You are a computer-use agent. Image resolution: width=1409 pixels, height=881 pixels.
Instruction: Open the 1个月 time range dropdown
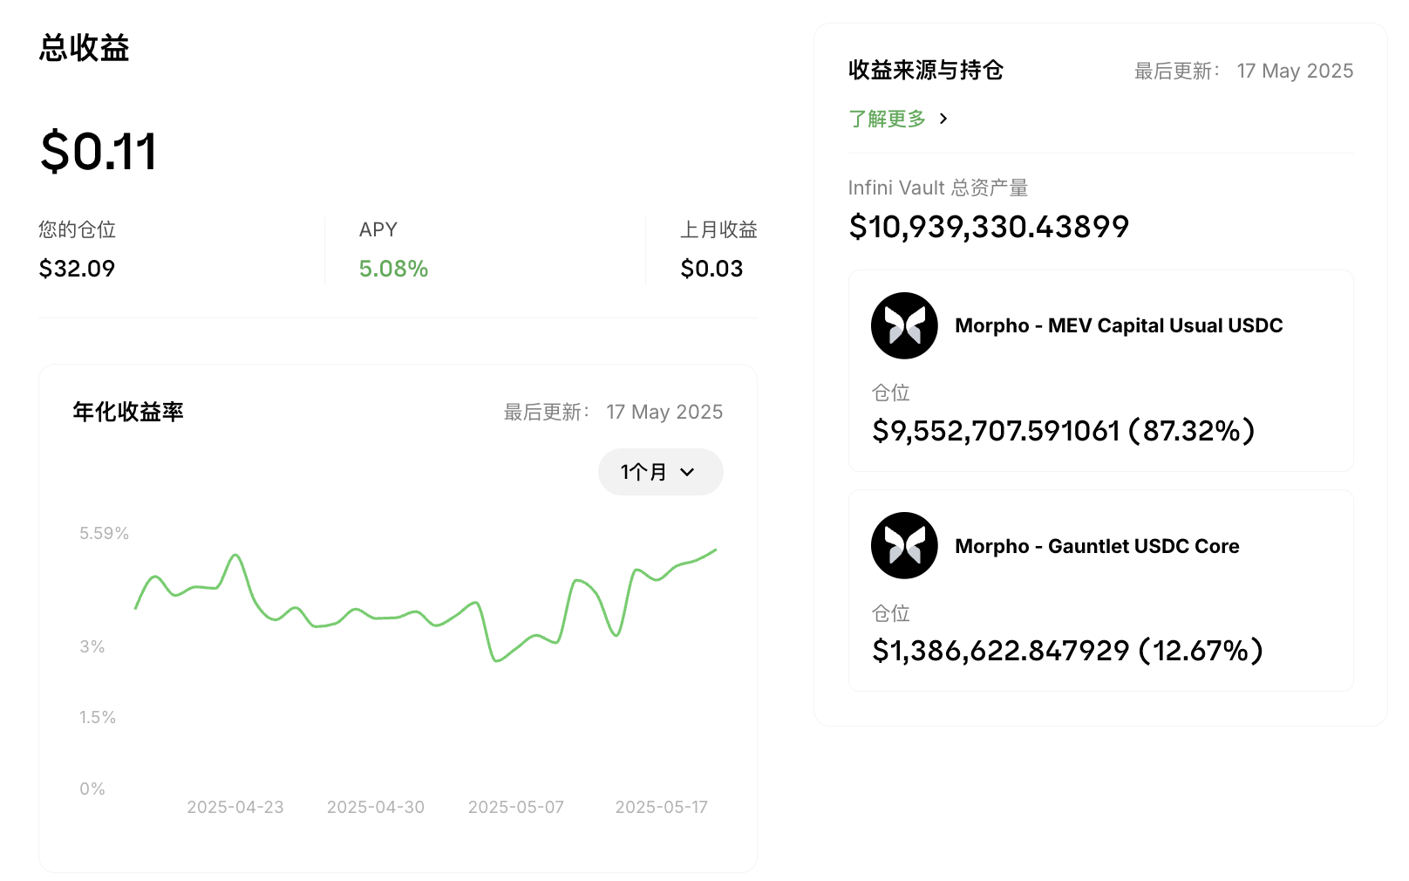click(x=660, y=472)
